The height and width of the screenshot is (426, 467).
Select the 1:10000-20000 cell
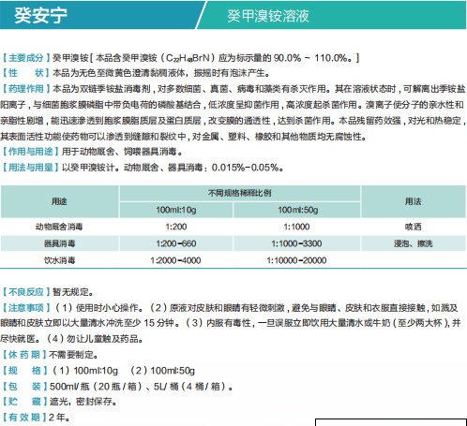click(296, 260)
